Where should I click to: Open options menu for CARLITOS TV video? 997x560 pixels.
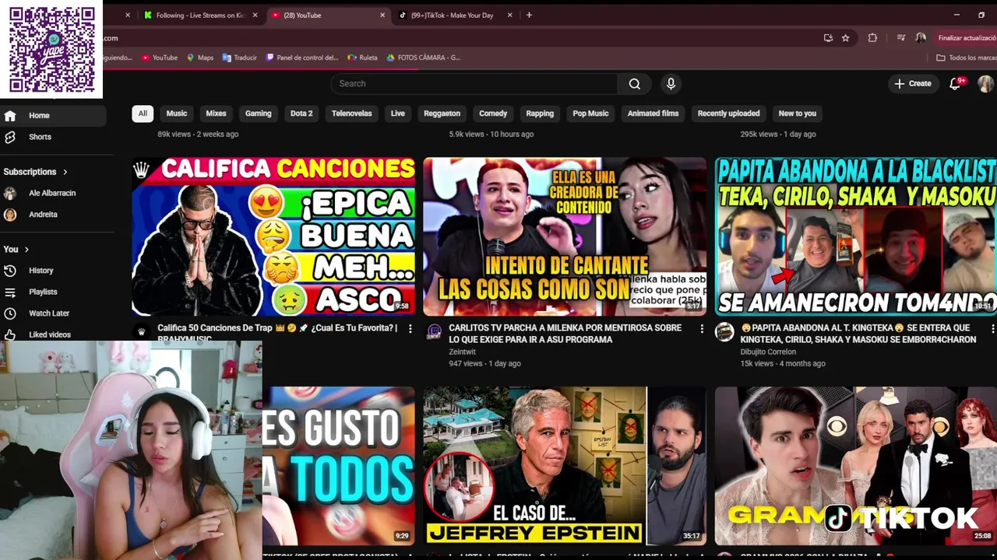702,330
